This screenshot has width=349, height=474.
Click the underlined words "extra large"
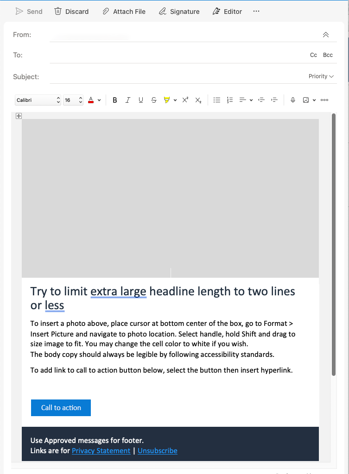[118, 292]
